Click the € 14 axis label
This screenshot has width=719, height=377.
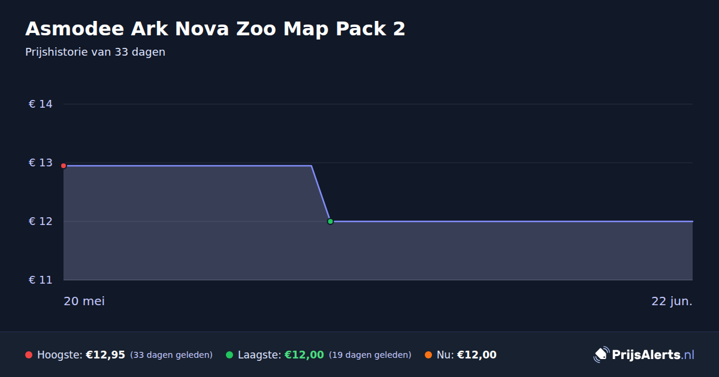pos(41,104)
